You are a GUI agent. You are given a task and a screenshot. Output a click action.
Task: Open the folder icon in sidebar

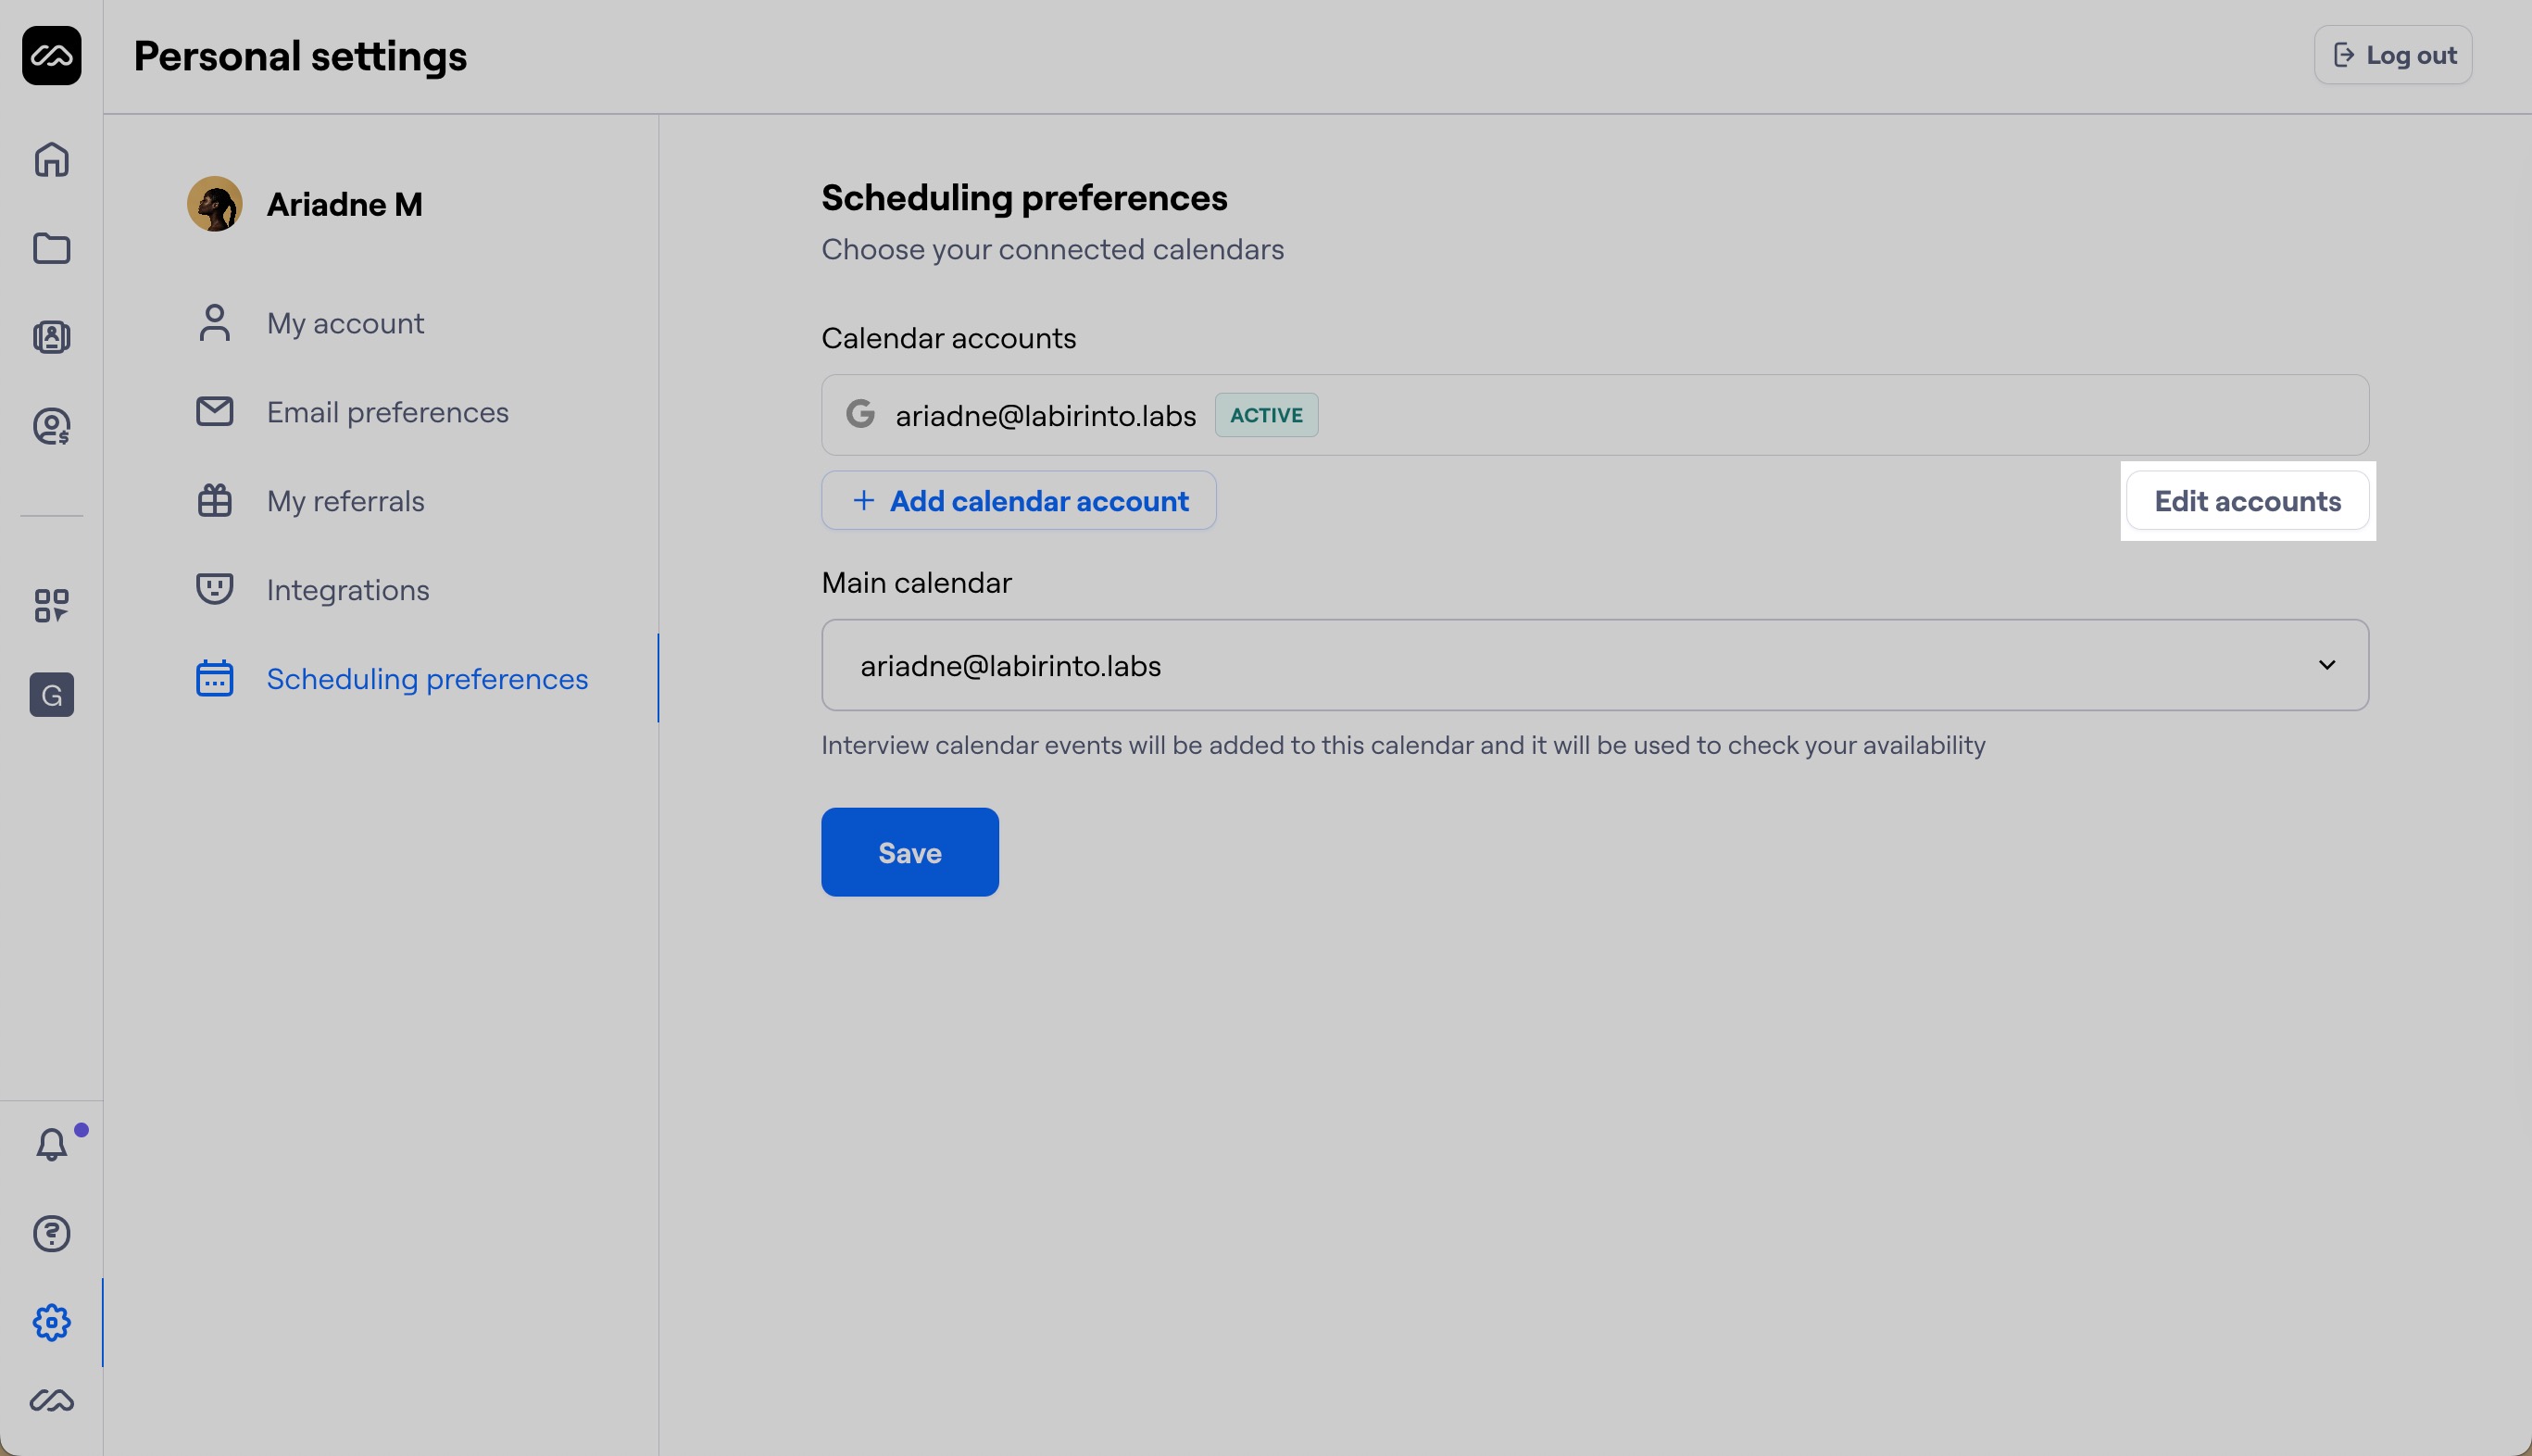52,248
